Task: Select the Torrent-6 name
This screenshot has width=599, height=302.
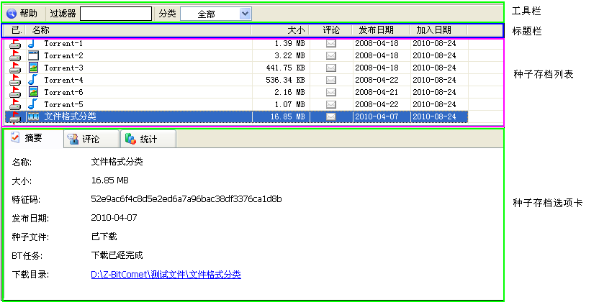Action: pos(63,92)
